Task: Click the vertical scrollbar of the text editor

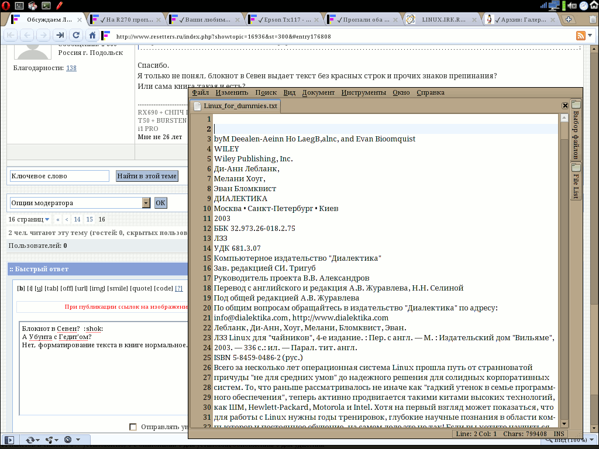Action: click(564, 271)
